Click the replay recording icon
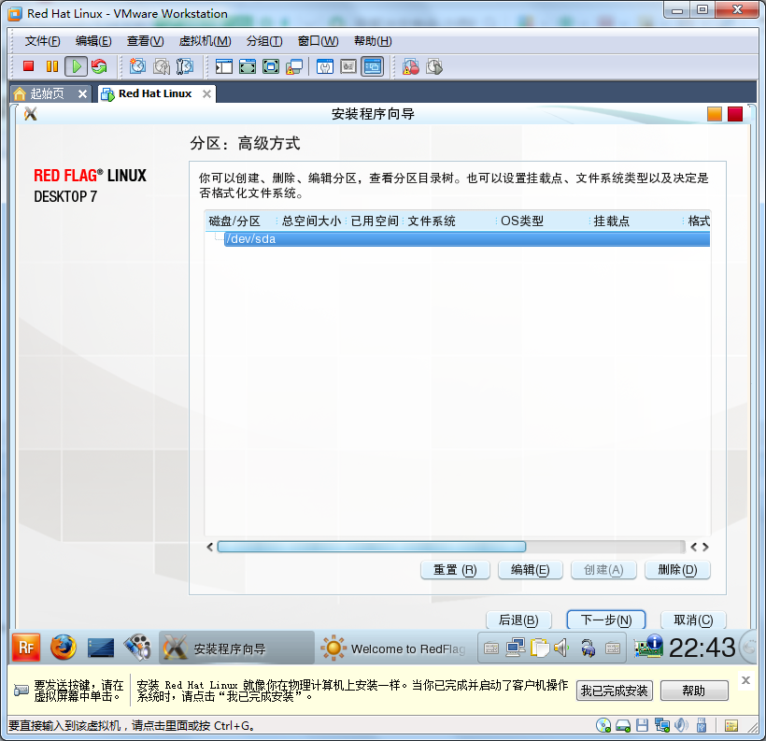 tap(434, 66)
